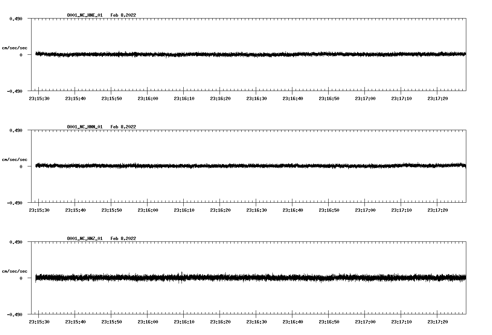Select the 23:15:50 time label under HNE plot
The height and width of the screenshot is (335, 492).
click(112, 99)
